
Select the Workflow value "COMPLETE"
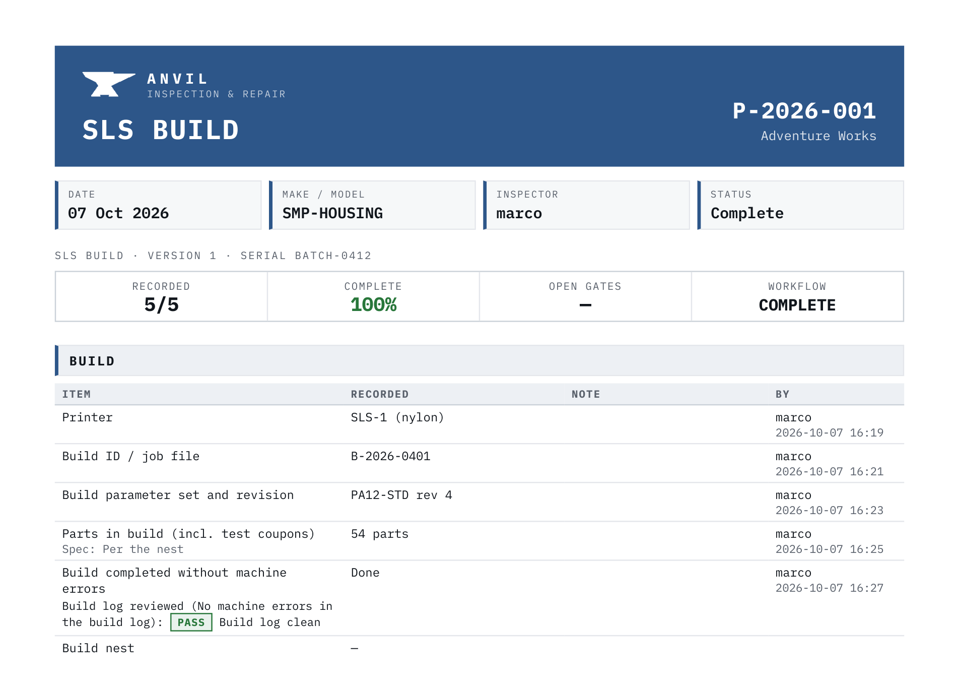[x=797, y=305]
